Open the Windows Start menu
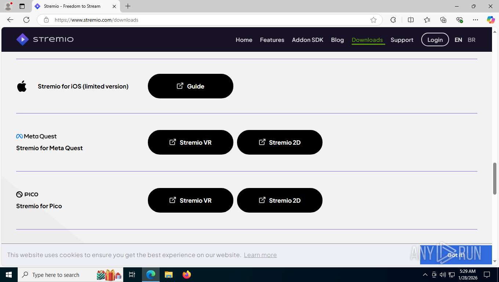Viewport: 499px width, 282px height. (x=9, y=275)
